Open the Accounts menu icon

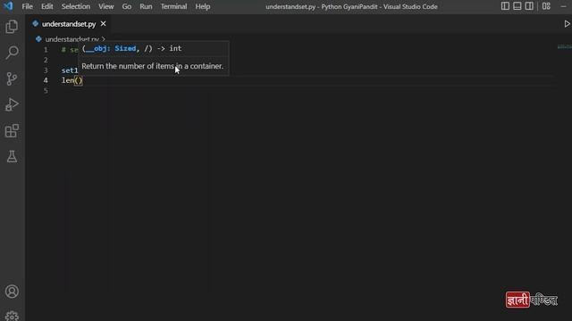(x=12, y=292)
